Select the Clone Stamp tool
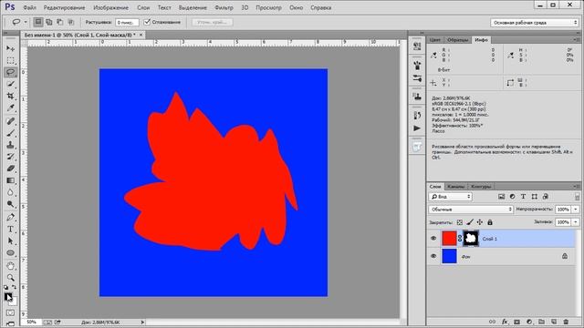The height and width of the screenshot is (328, 584). click(x=10, y=145)
